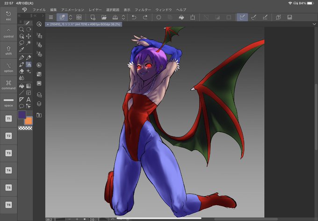Viewport: 318px width, 221px height.
Task: Toggle the command modifier key
Action: (8, 85)
